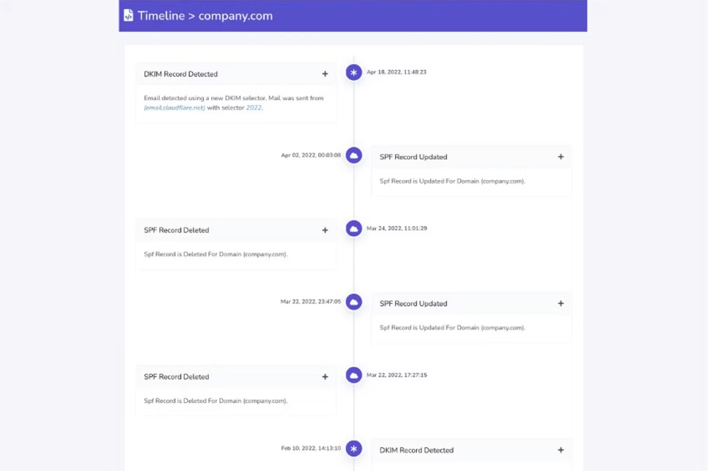Click the cloud icon for Apr 02 event
The image size is (708, 471).
coord(354,155)
